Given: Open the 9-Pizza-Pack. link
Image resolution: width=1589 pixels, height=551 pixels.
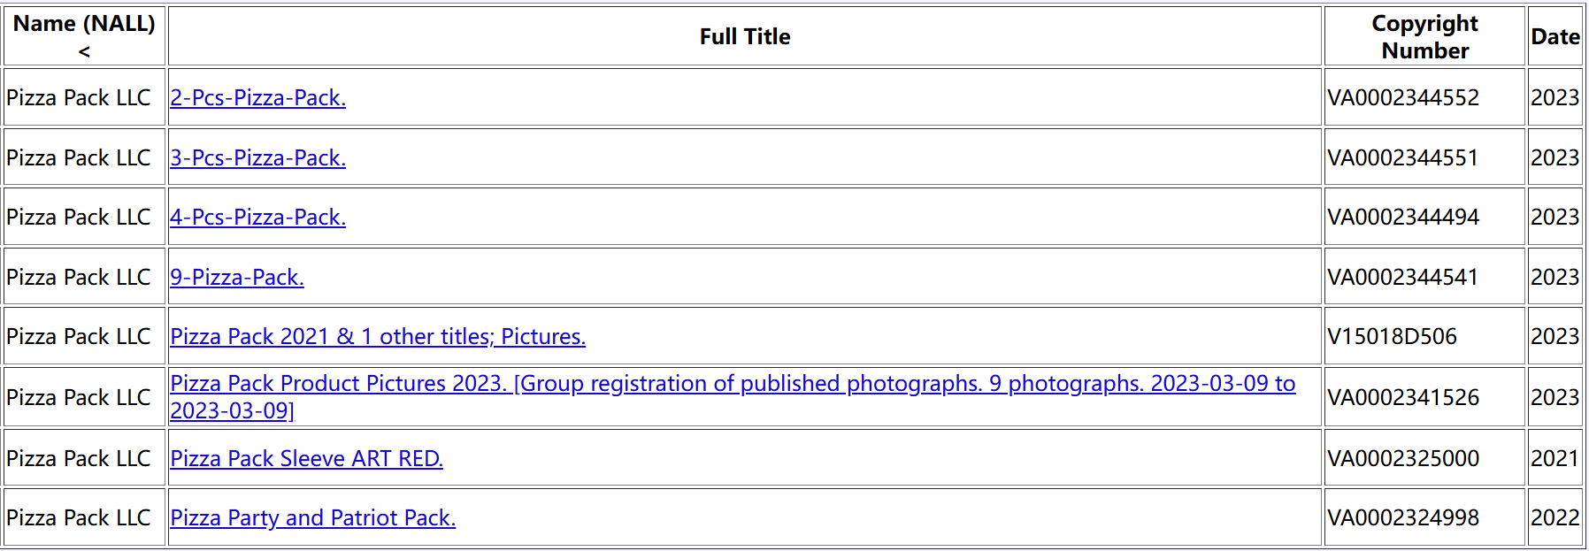Looking at the screenshot, I should pyautogui.click(x=237, y=277).
